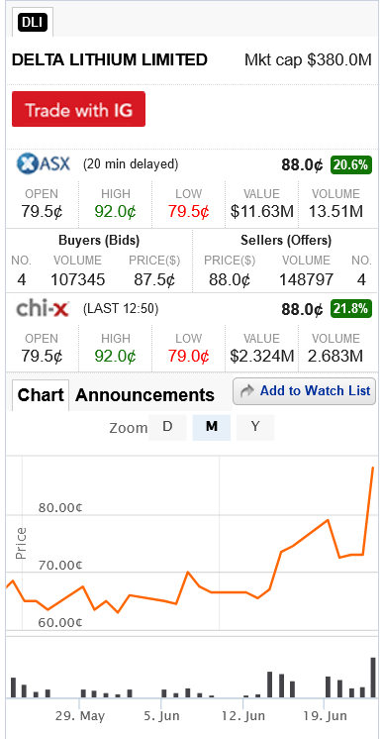Click the DLI ticker badge tab
Image resolution: width=382 pixels, height=739 pixels.
pyautogui.click(x=33, y=22)
